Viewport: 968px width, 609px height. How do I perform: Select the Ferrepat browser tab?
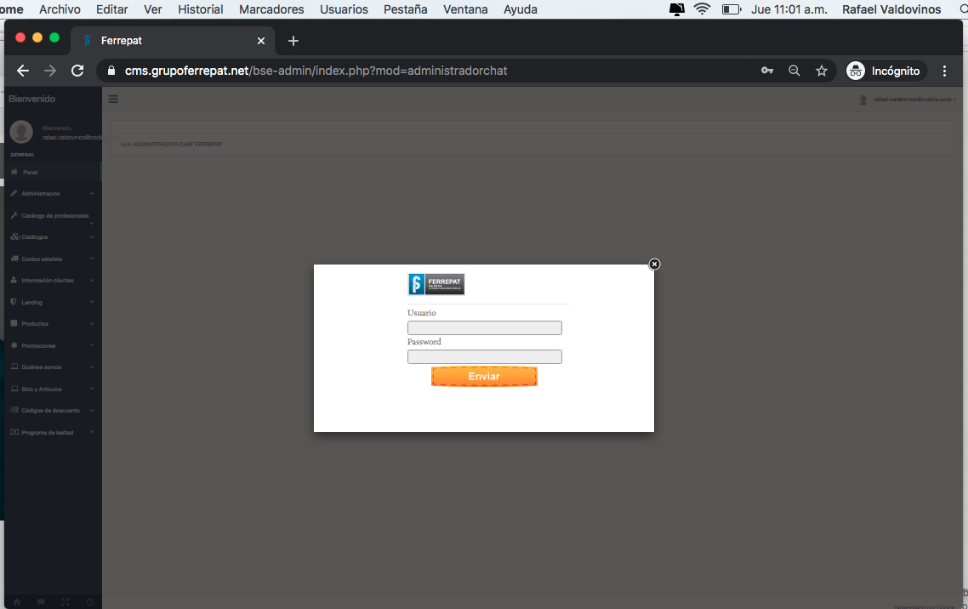click(174, 41)
